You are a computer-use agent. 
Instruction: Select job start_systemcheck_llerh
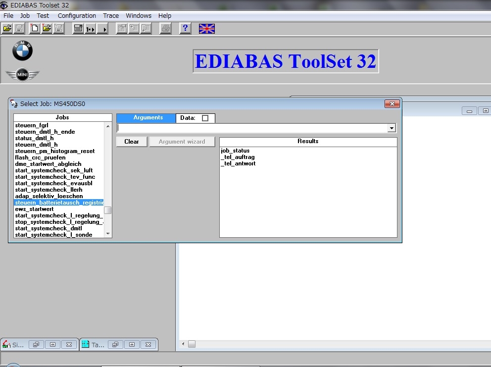(49, 190)
